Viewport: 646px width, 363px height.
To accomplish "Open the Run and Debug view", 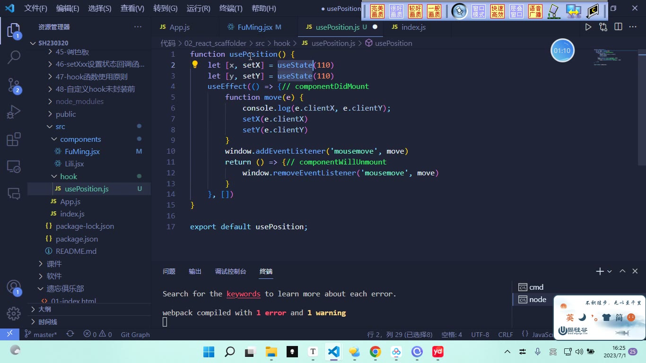I will click(x=14, y=112).
